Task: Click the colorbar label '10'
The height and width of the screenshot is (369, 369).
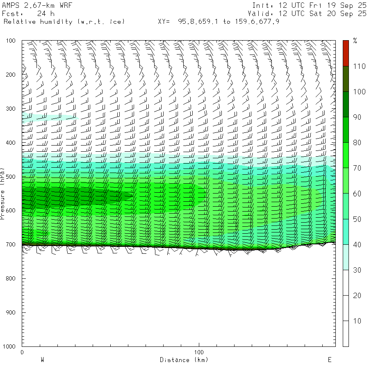Action: pyautogui.click(x=357, y=321)
